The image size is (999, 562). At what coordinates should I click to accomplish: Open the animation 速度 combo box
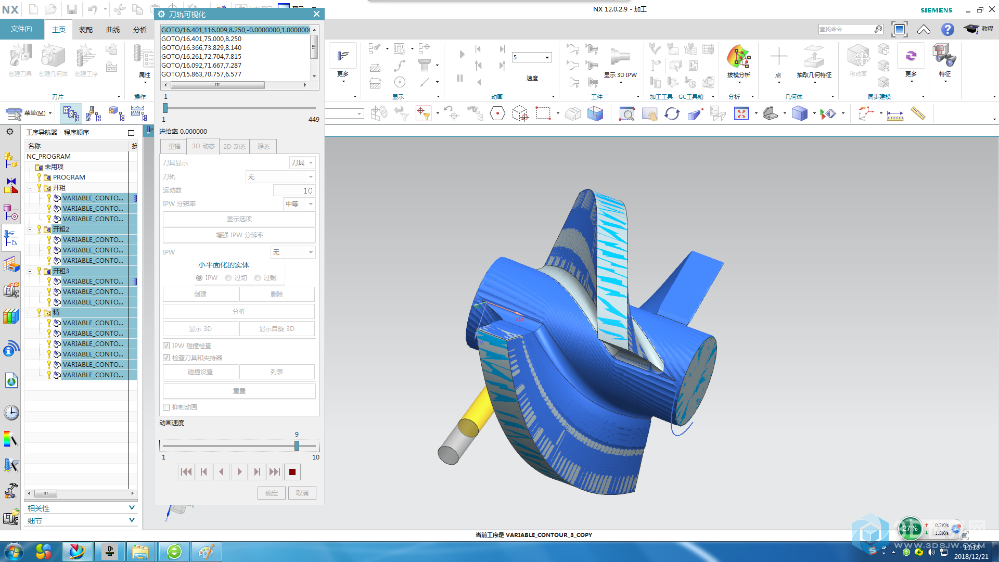(531, 57)
